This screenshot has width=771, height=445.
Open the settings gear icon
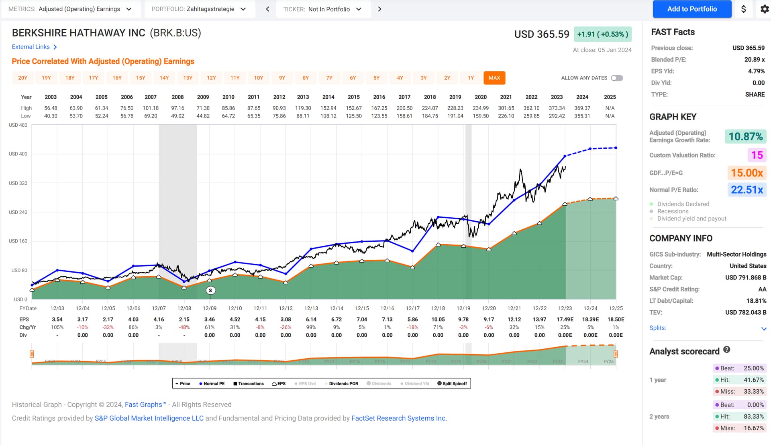tap(765, 9)
